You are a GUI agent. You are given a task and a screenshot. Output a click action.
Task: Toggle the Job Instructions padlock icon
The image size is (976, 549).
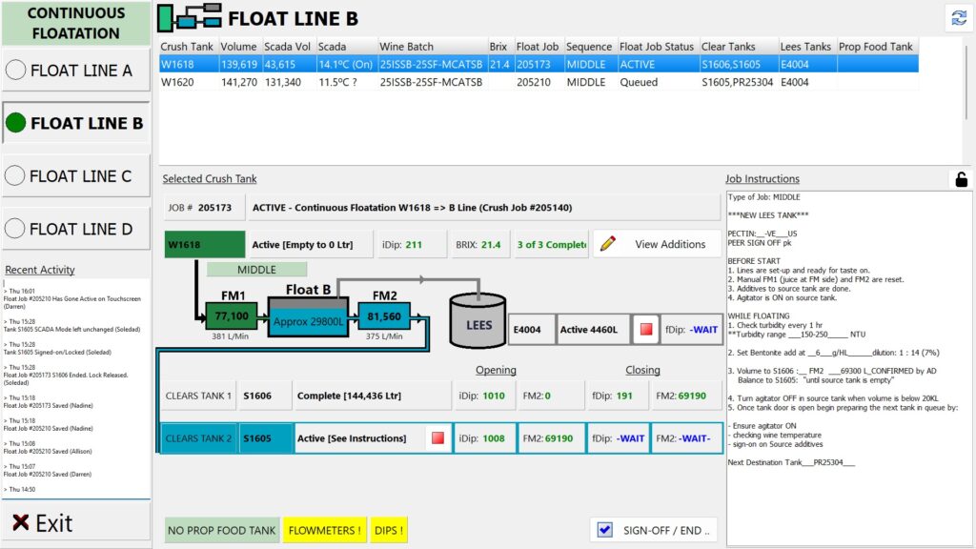961,179
